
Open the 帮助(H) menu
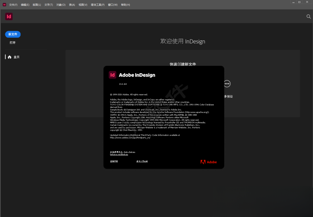click(125, 5)
